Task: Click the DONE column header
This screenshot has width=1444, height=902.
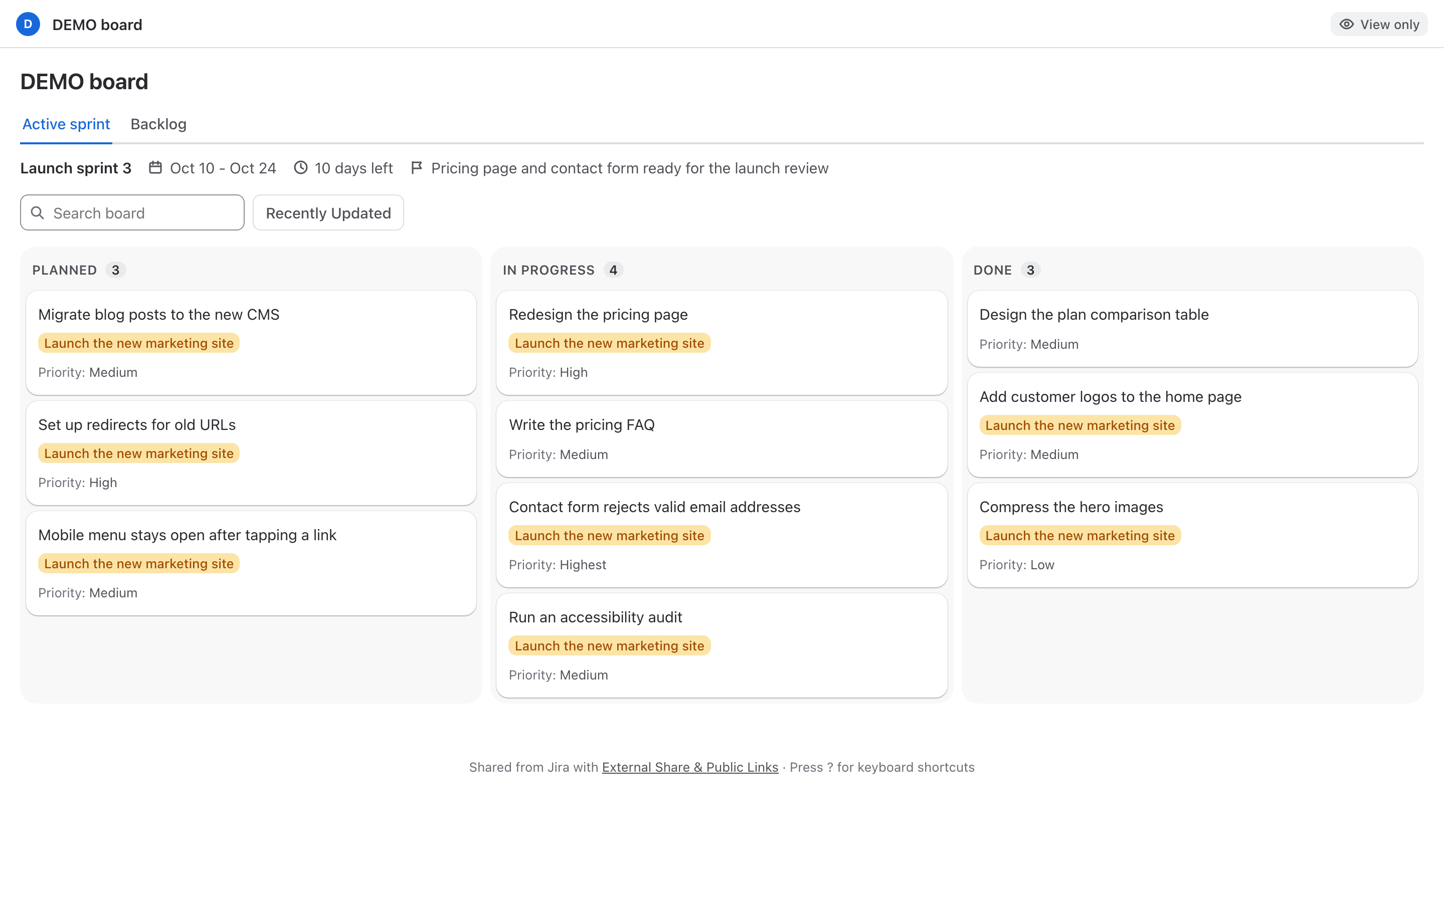Action: (992, 270)
